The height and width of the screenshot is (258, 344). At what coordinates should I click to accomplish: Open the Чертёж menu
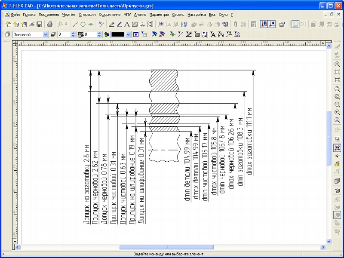69,15
